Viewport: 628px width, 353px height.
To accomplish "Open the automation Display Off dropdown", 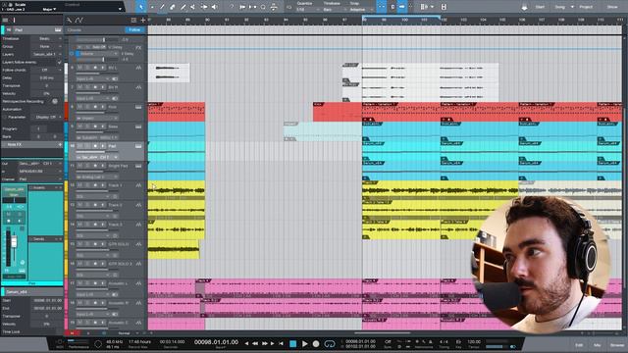I will [47, 118].
